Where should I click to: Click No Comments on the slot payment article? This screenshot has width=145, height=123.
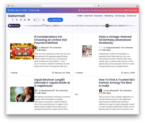56,48
